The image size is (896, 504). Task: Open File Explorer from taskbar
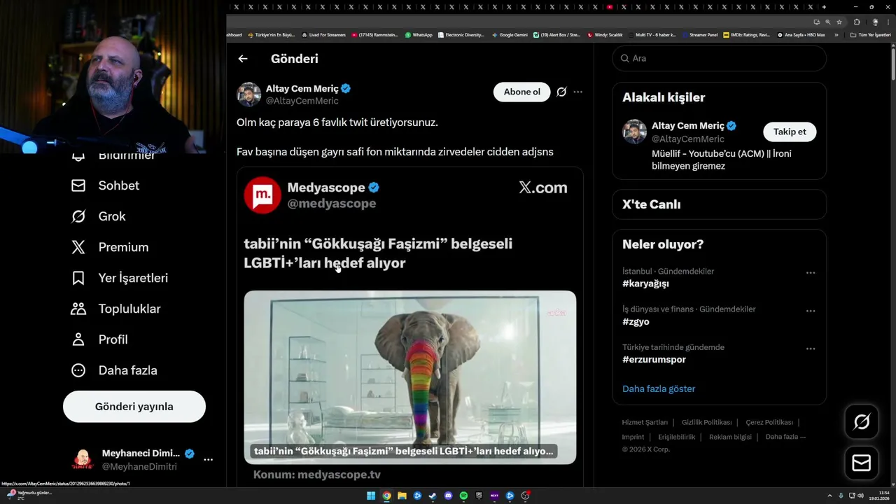pos(402,496)
